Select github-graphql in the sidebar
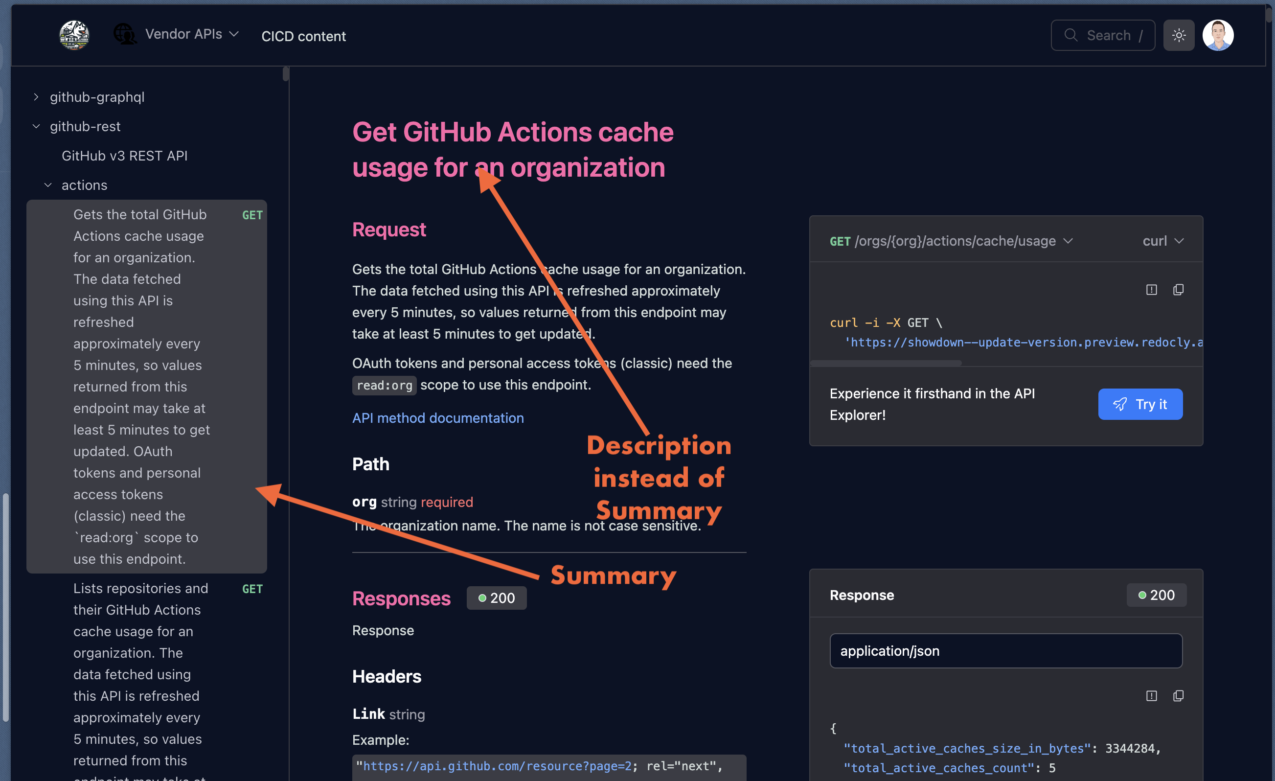Viewport: 1275px width, 781px height. click(x=97, y=97)
